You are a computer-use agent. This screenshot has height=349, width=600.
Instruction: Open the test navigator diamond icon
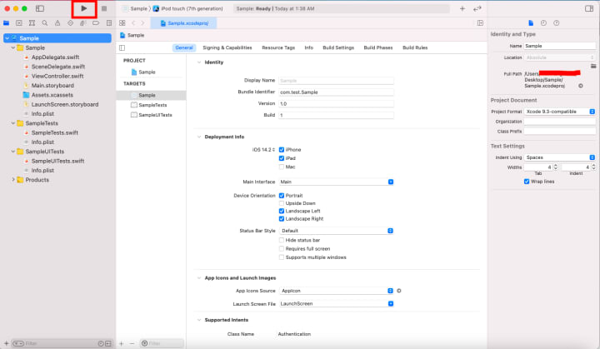(70, 23)
